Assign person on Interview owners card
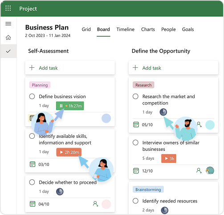This screenshot has height=215, width=224. [199, 170]
